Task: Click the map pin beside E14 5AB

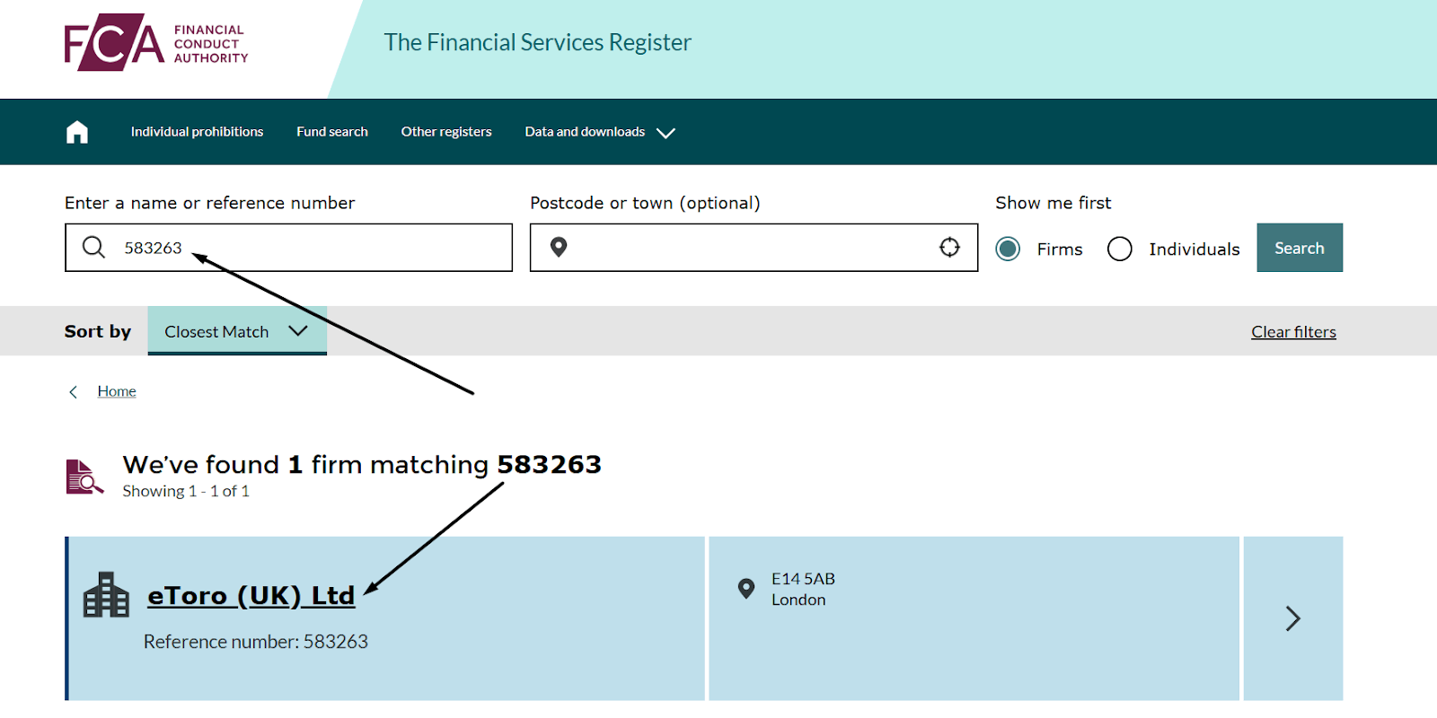Action: (745, 589)
